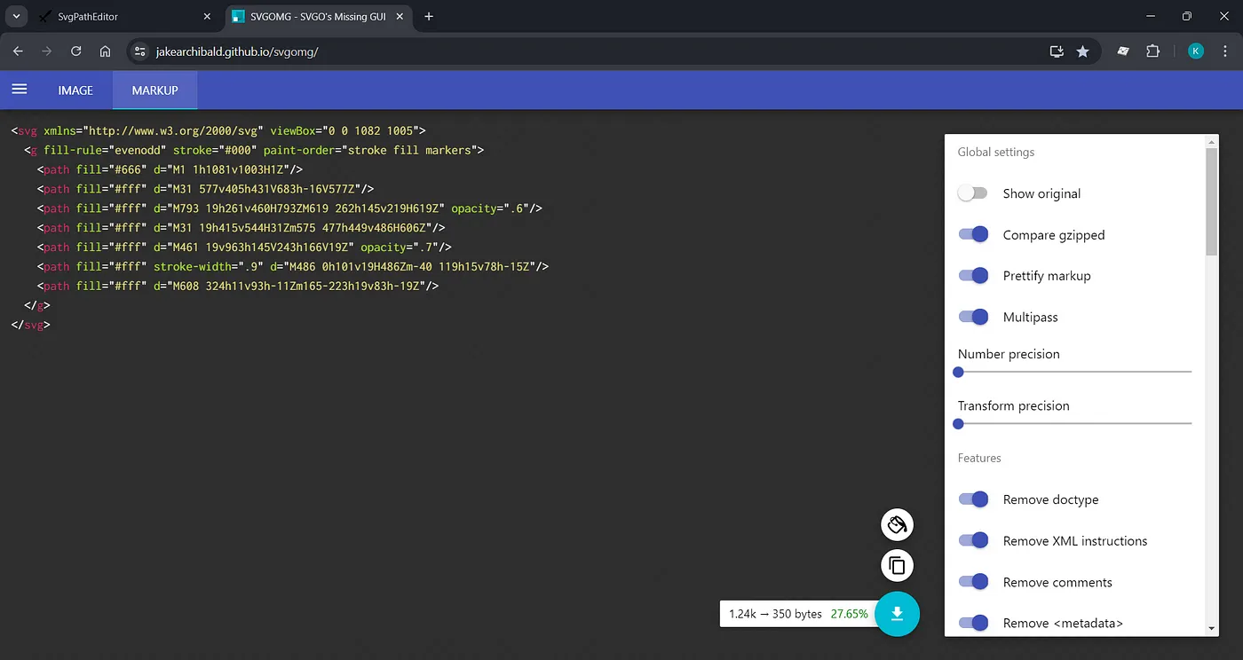Open a new browser tab
The width and height of the screenshot is (1243, 660).
tap(429, 16)
